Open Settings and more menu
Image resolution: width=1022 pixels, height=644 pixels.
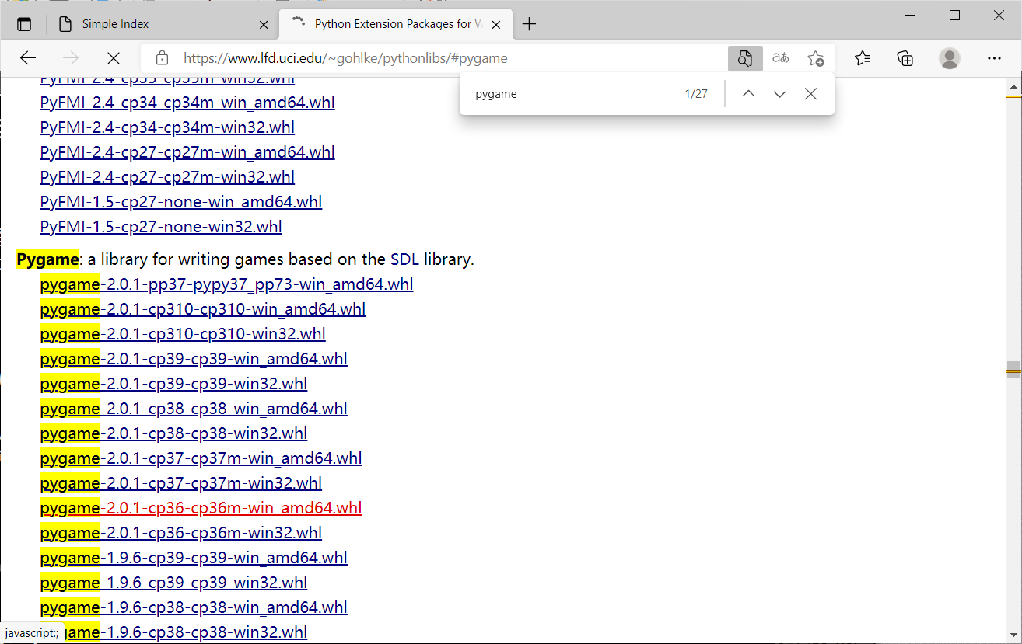point(994,58)
